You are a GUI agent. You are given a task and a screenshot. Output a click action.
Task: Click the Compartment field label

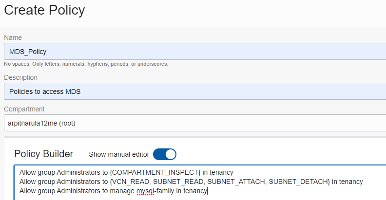pyautogui.click(x=24, y=109)
